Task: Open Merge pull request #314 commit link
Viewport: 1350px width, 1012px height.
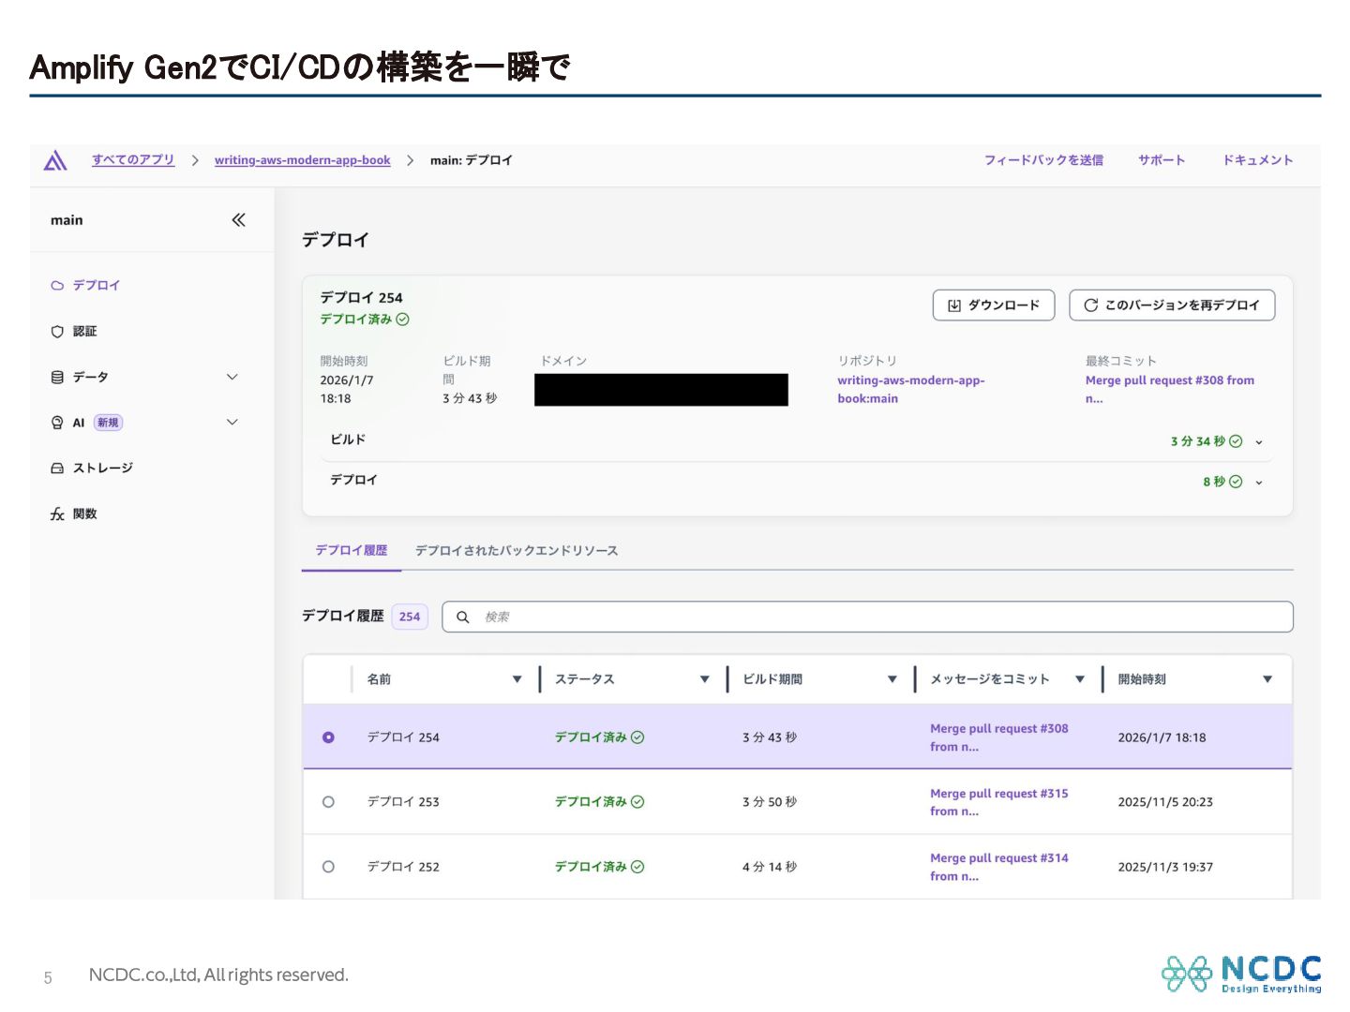Action: pyautogui.click(x=998, y=867)
